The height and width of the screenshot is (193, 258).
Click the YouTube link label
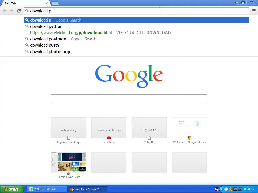pos(109,142)
